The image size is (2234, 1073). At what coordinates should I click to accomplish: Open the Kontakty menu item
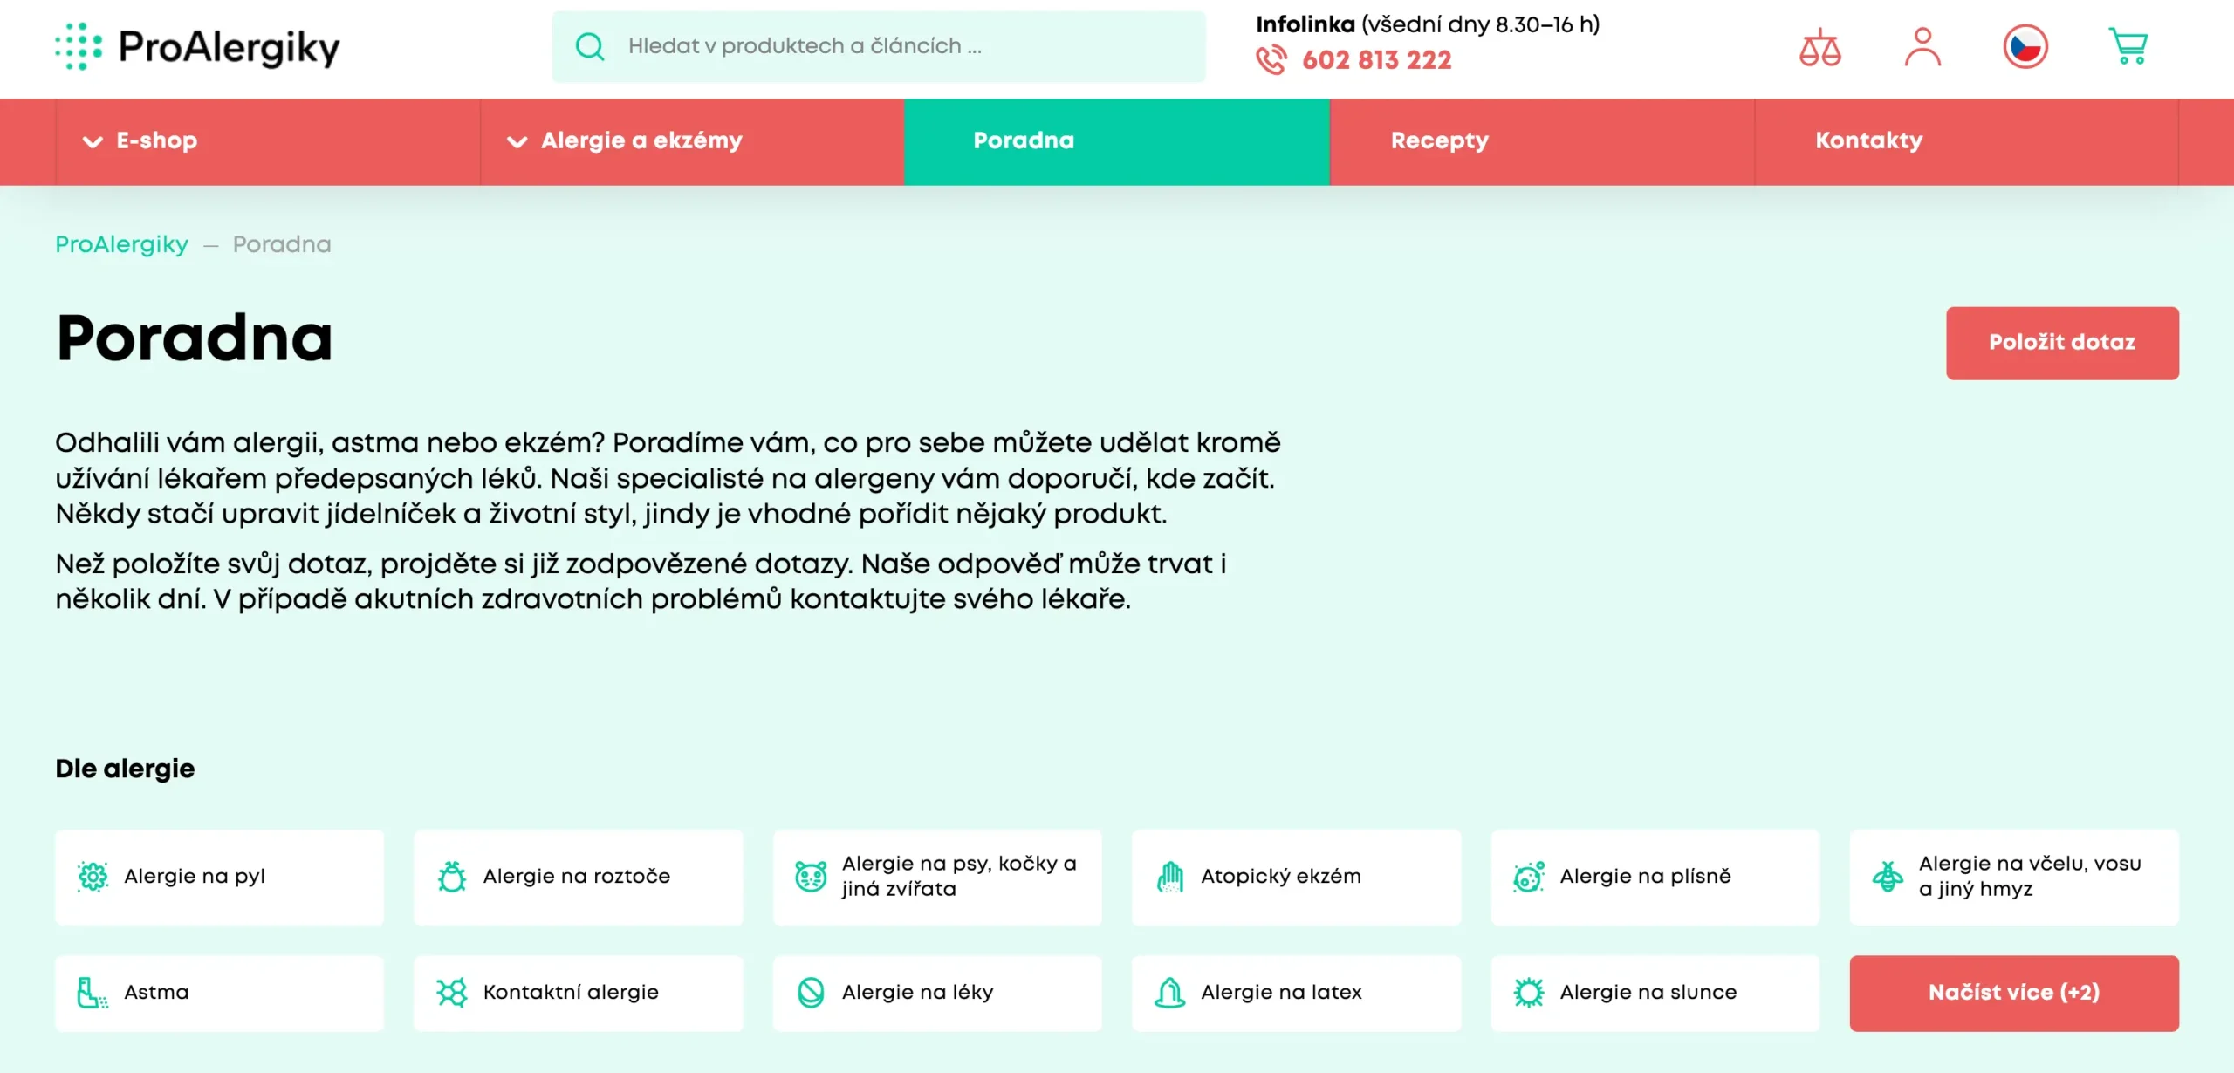coord(1867,140)
